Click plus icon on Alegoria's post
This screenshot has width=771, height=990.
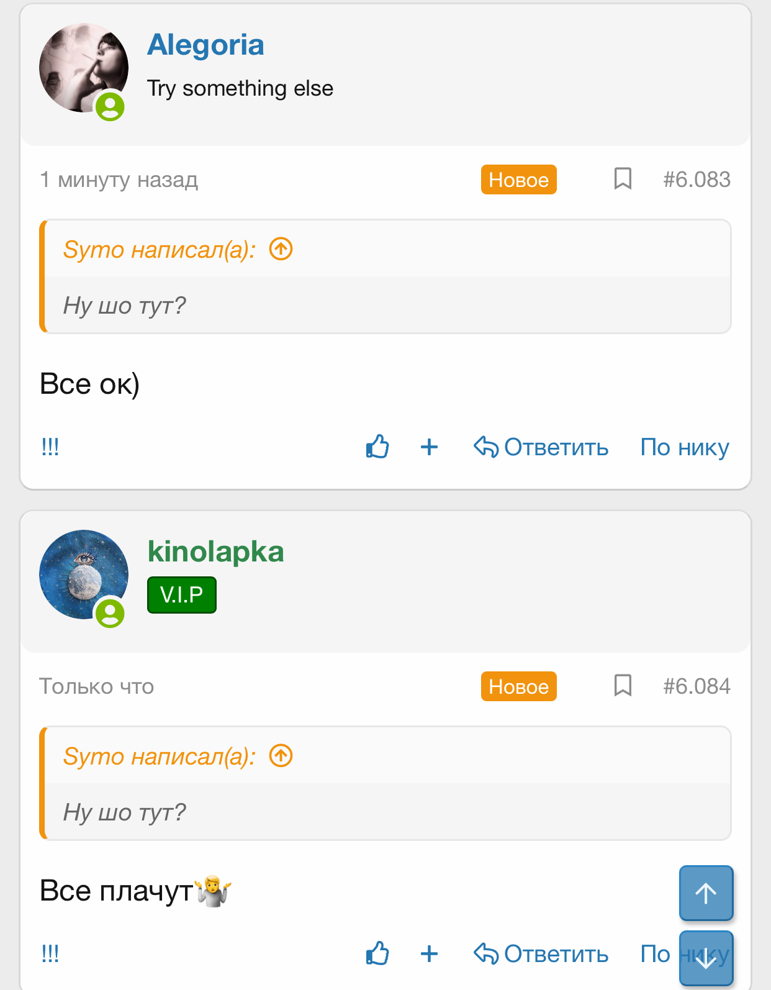point(429,447)
